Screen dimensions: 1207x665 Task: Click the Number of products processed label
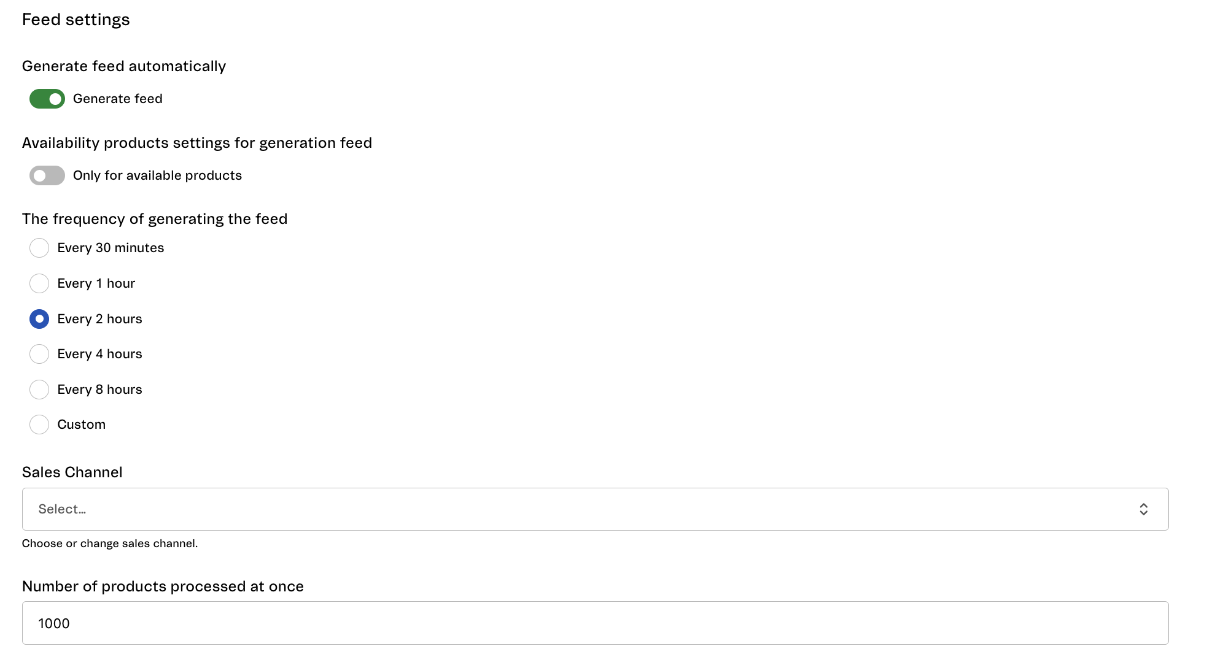click(x=163, y=586)
